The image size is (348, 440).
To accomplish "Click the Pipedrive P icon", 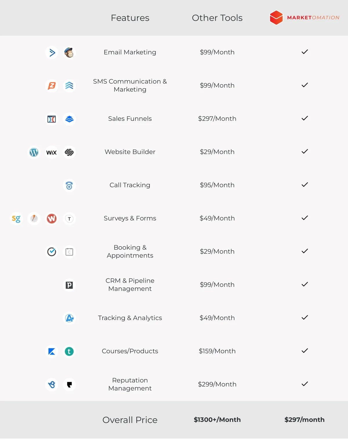I will [x=69, y=285].
